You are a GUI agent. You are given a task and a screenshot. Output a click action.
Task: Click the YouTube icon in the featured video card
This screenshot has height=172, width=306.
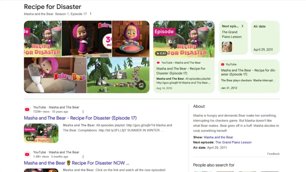(158, 63)
